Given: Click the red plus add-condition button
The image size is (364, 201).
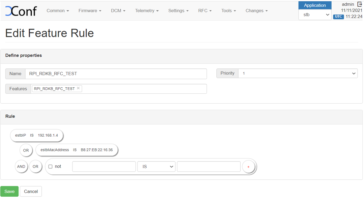Looking at the screenshot, I should [x=249, y=167].
